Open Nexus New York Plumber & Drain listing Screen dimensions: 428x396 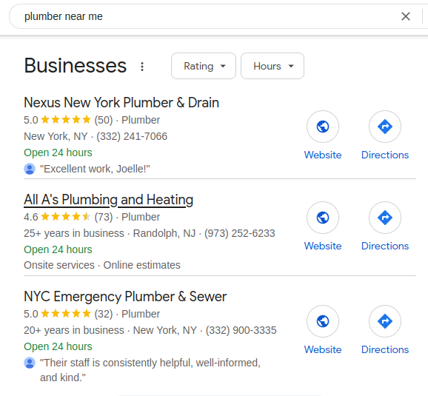click(121, 103)
